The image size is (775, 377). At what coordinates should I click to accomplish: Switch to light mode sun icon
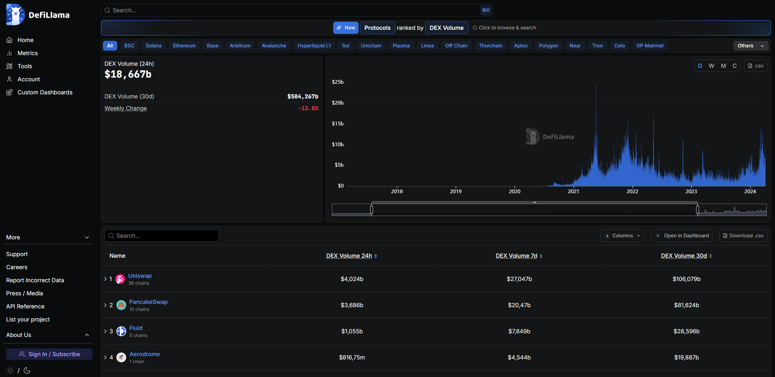click(x=10, y=370)
